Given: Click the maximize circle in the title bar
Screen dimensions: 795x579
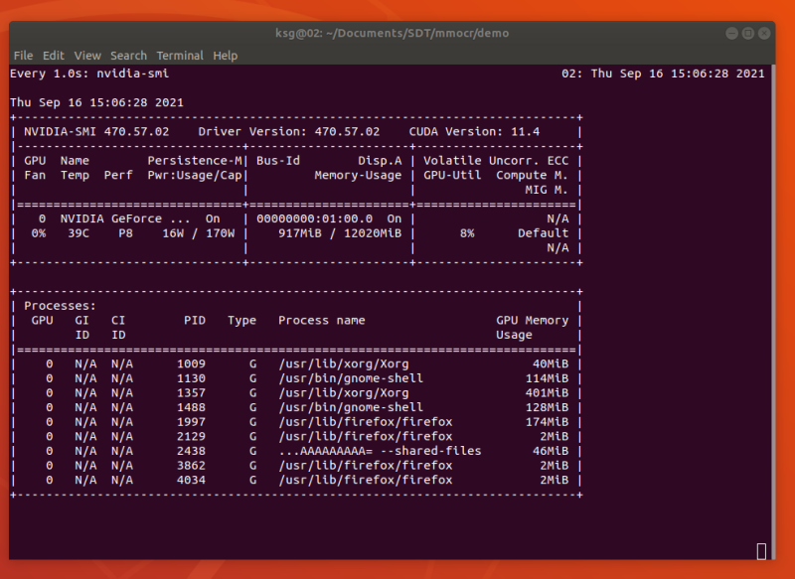Looking at the screenshot, I should click(x=746, y=33).
